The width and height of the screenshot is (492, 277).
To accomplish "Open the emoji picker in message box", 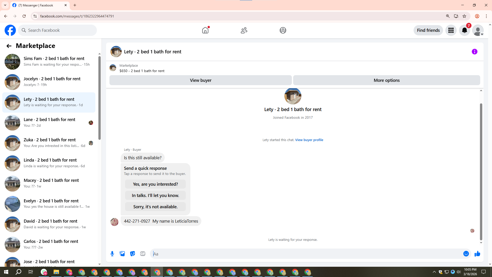I will [x=466, y=254].
